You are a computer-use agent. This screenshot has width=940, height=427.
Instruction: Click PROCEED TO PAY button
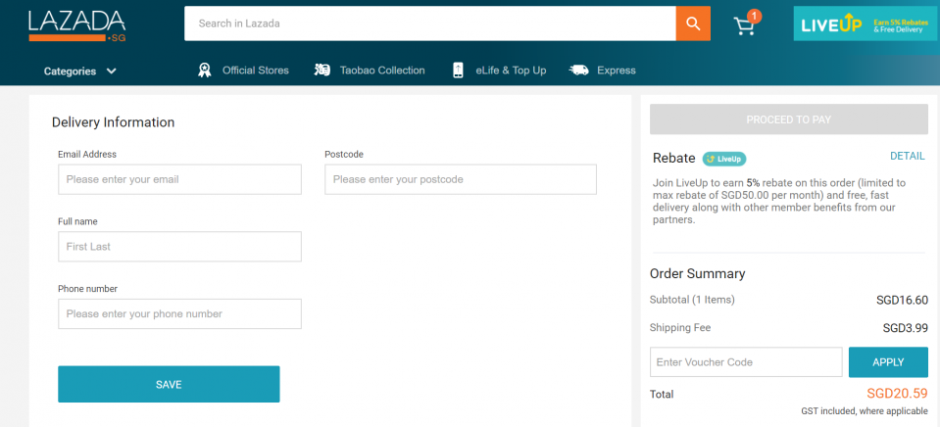click(x=788, y=119)
